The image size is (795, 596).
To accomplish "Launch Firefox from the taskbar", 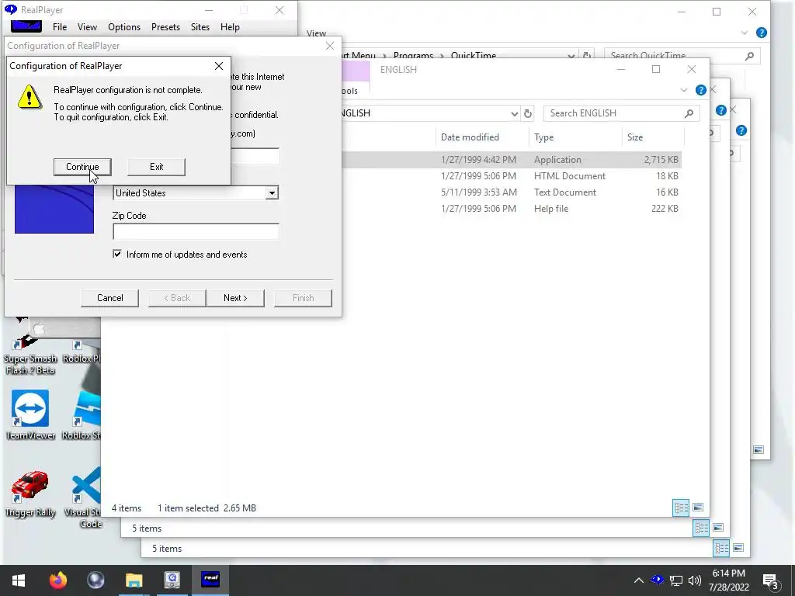I will tap(58, 580).
